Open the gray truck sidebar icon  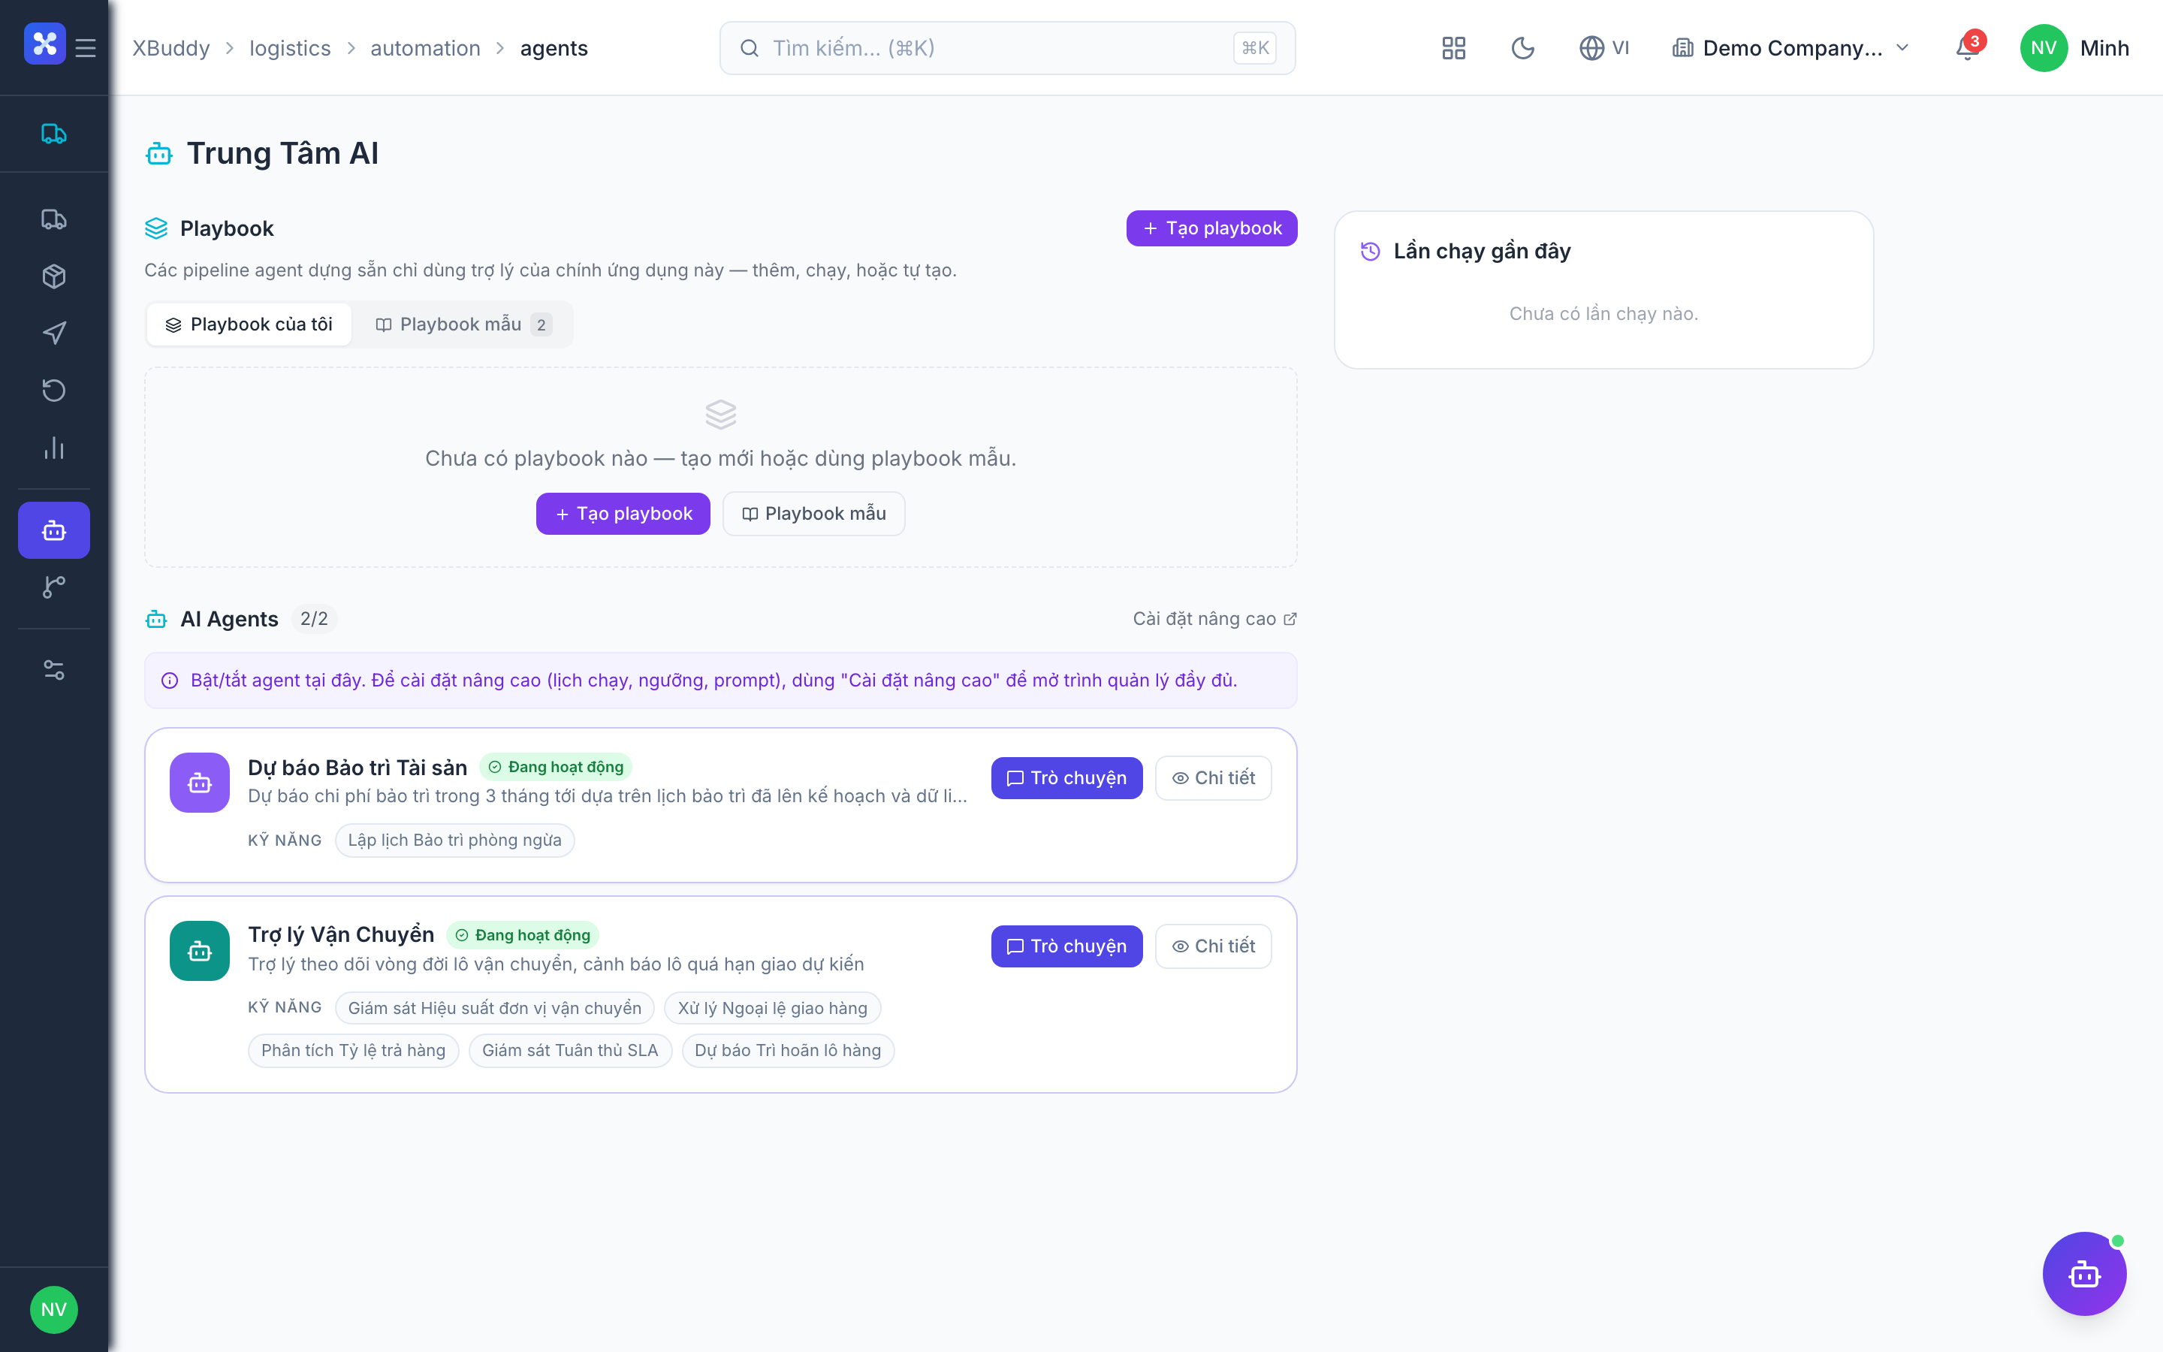click(x=53, y=219)
